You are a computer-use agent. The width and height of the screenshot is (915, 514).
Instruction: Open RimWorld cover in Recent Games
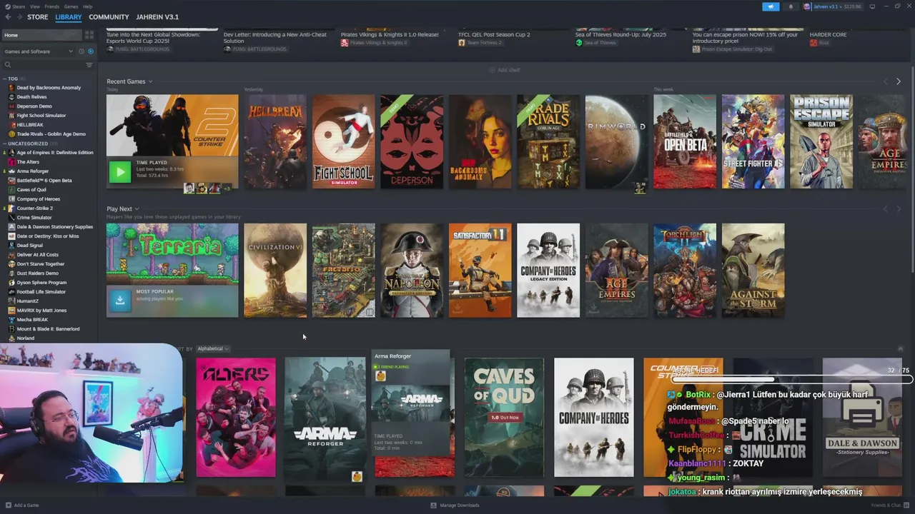click(616, 141)
